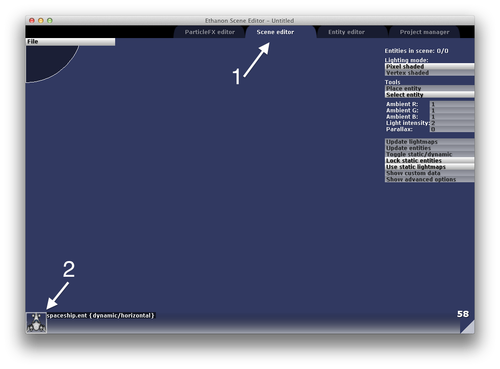Activate the Select entity tool

tap(429, 94)
